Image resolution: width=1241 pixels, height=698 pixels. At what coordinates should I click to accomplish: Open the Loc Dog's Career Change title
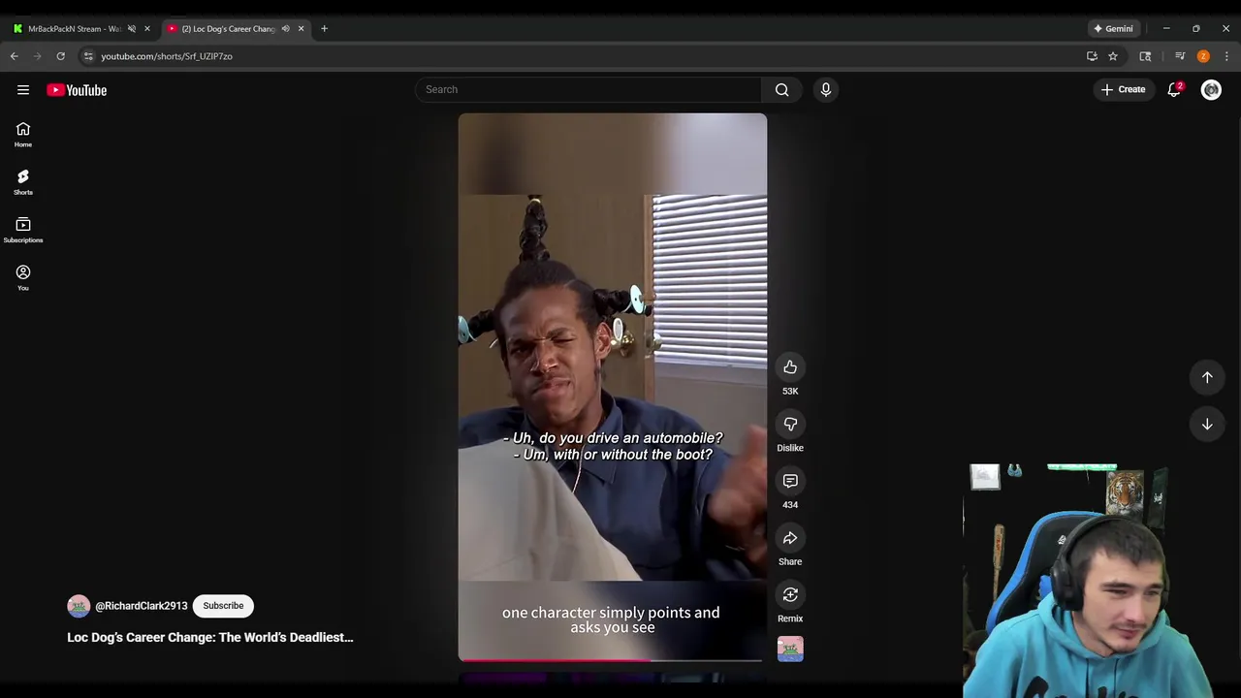pos(210,637)
